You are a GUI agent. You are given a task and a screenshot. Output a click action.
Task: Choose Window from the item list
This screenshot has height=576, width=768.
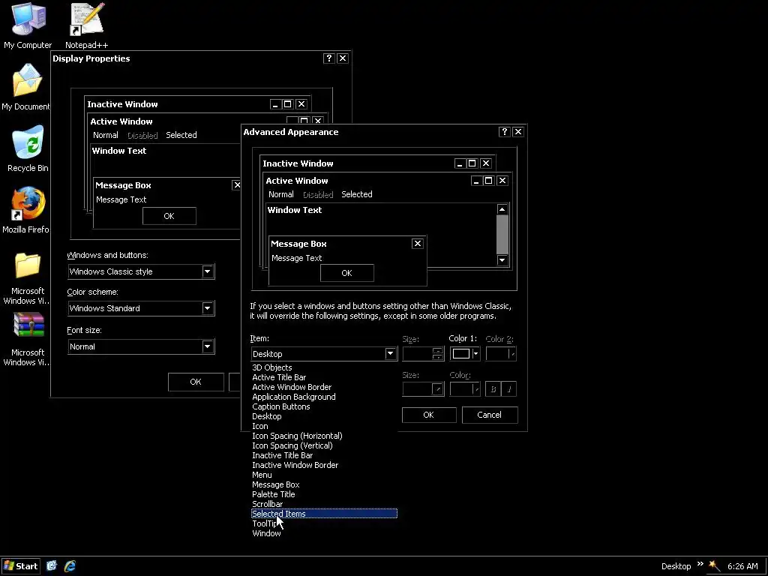coord(324,533)
